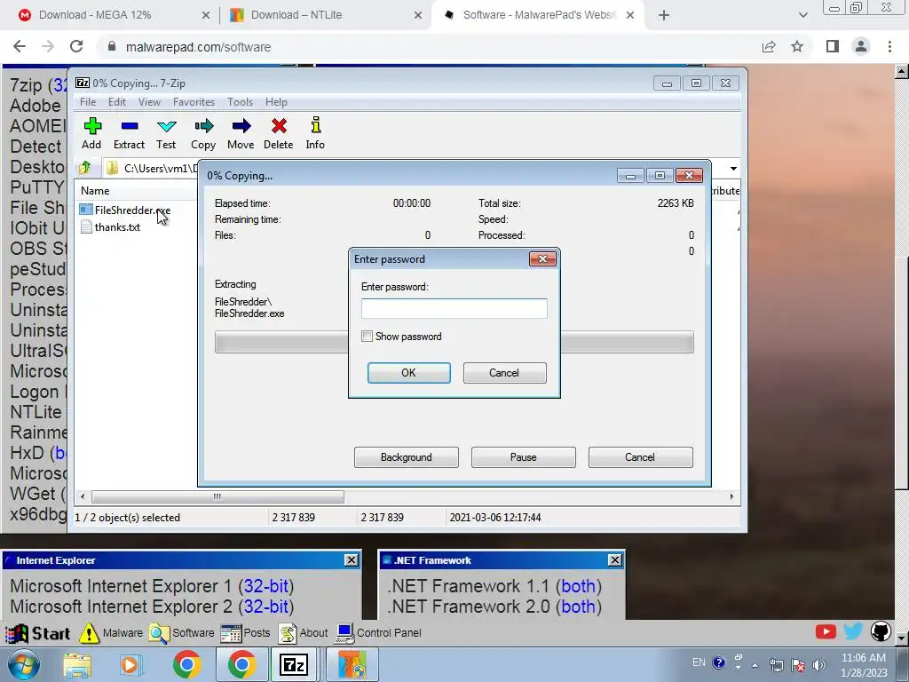Click the YouTube icon on the site
Image resolution: width=909 pixels, height=682 pixels.
(826, 631)
